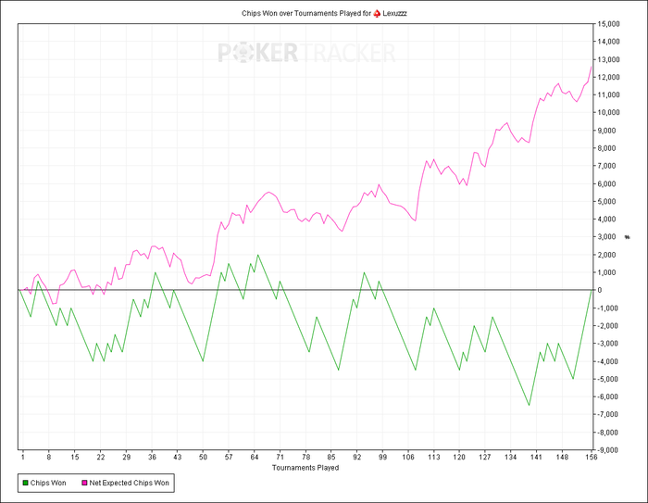This screenshot has width=648, height=503.
Task: Click x-axis tick label 29
Action: click(x=127, y=457)
